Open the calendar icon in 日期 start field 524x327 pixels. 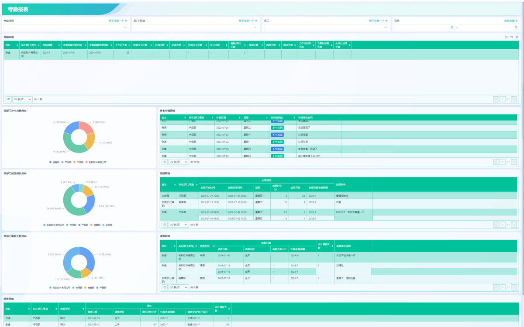click(x=452, y=27)
